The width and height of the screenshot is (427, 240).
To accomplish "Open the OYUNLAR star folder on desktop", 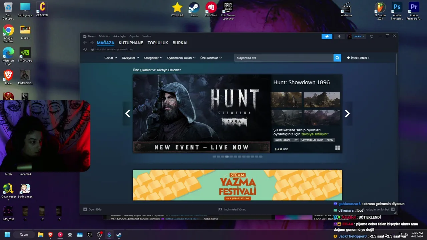I will pos(177,9).
